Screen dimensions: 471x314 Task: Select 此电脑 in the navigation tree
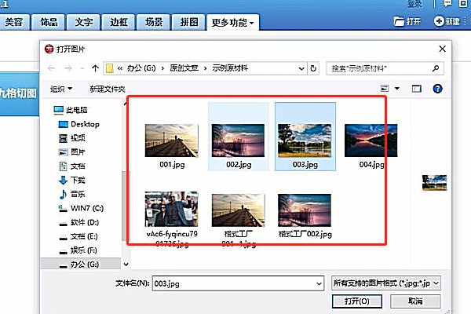coord(71,110)
